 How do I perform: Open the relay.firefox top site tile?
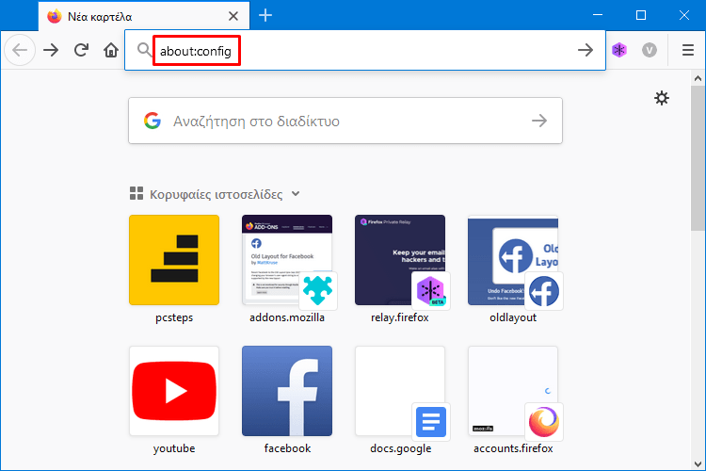click(x=400, y=260)
